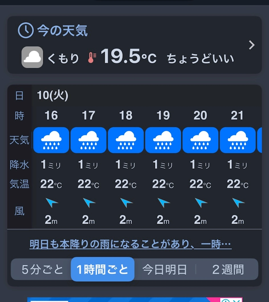Open the 明日も本降りの雨になることがあり link

(130, 244)
